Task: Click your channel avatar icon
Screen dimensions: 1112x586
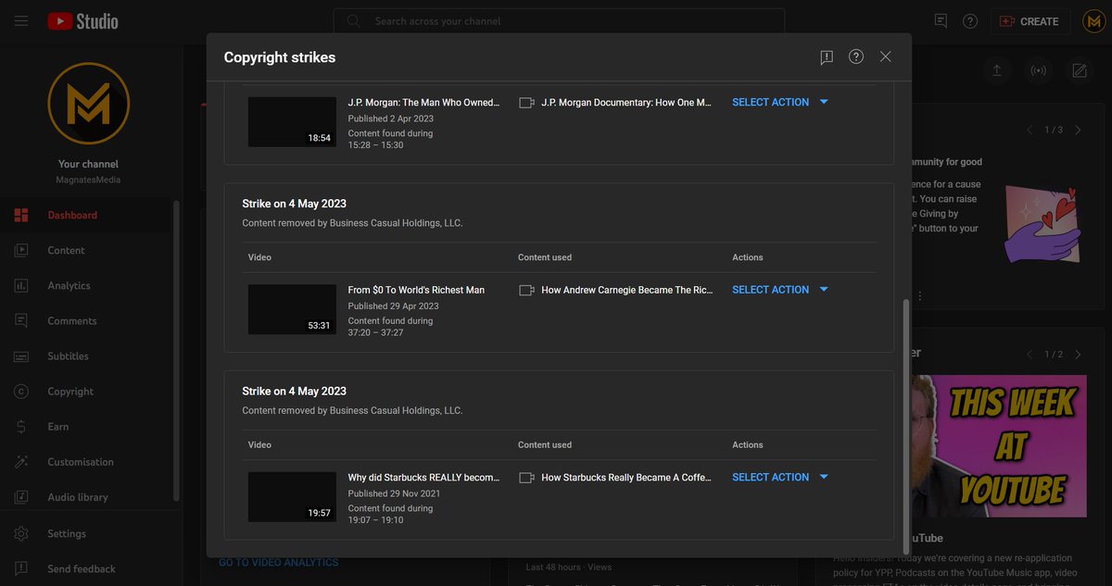Action: coord(1093,19)
